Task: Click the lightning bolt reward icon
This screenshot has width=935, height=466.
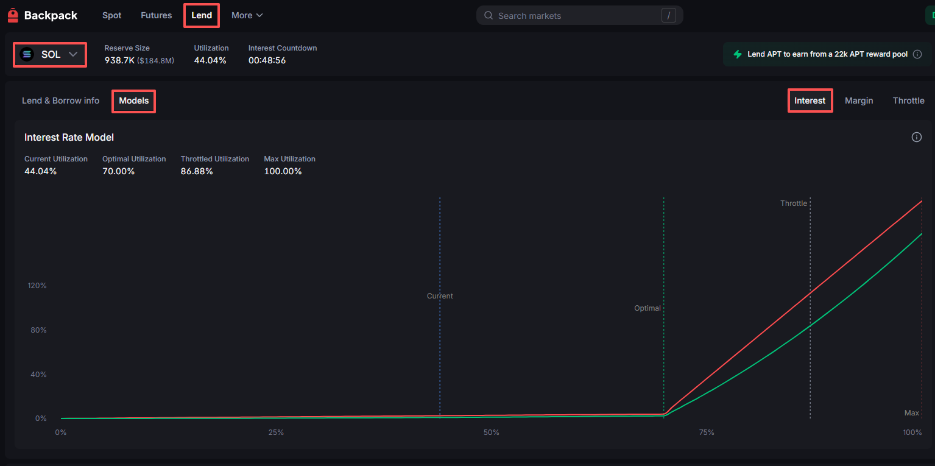Action: (x=737, y=54)
